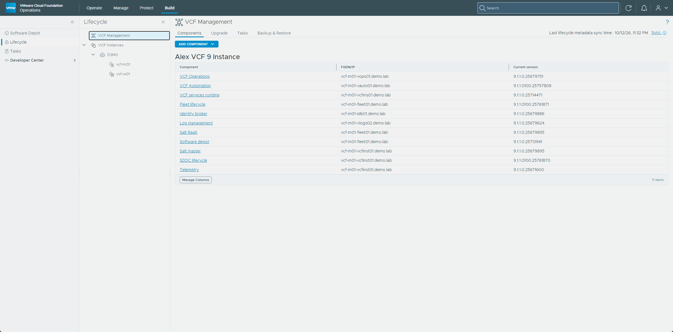Open the user account menu icon
This screenshot has width=673, height=332.
(x=658, y=8)
